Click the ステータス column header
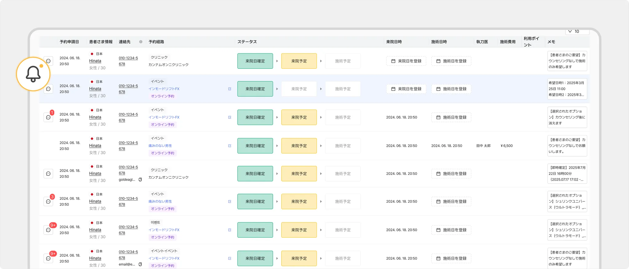Screen dimensions: 629x269 (x=247, y=42)
